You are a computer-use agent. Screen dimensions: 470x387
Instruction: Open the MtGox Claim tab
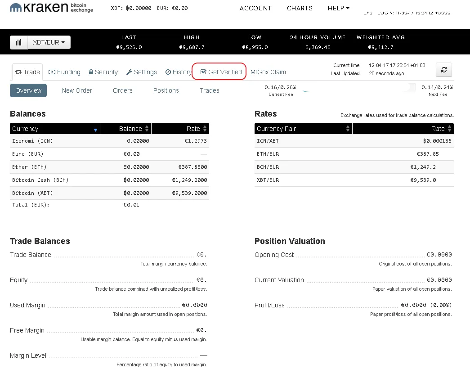click(268, 72)
